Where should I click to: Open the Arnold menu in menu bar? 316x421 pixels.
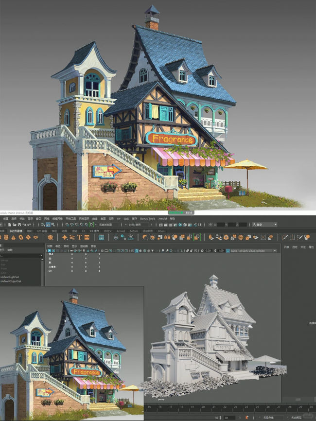(x=162, y=219)
